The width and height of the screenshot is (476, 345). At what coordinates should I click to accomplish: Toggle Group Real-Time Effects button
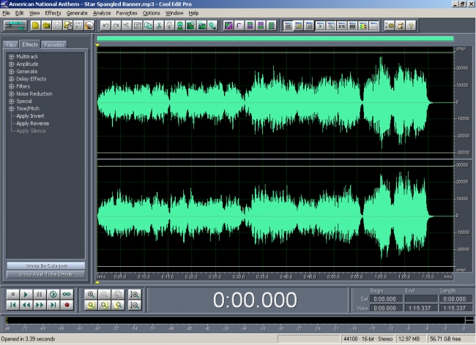(x=45, y=274)
